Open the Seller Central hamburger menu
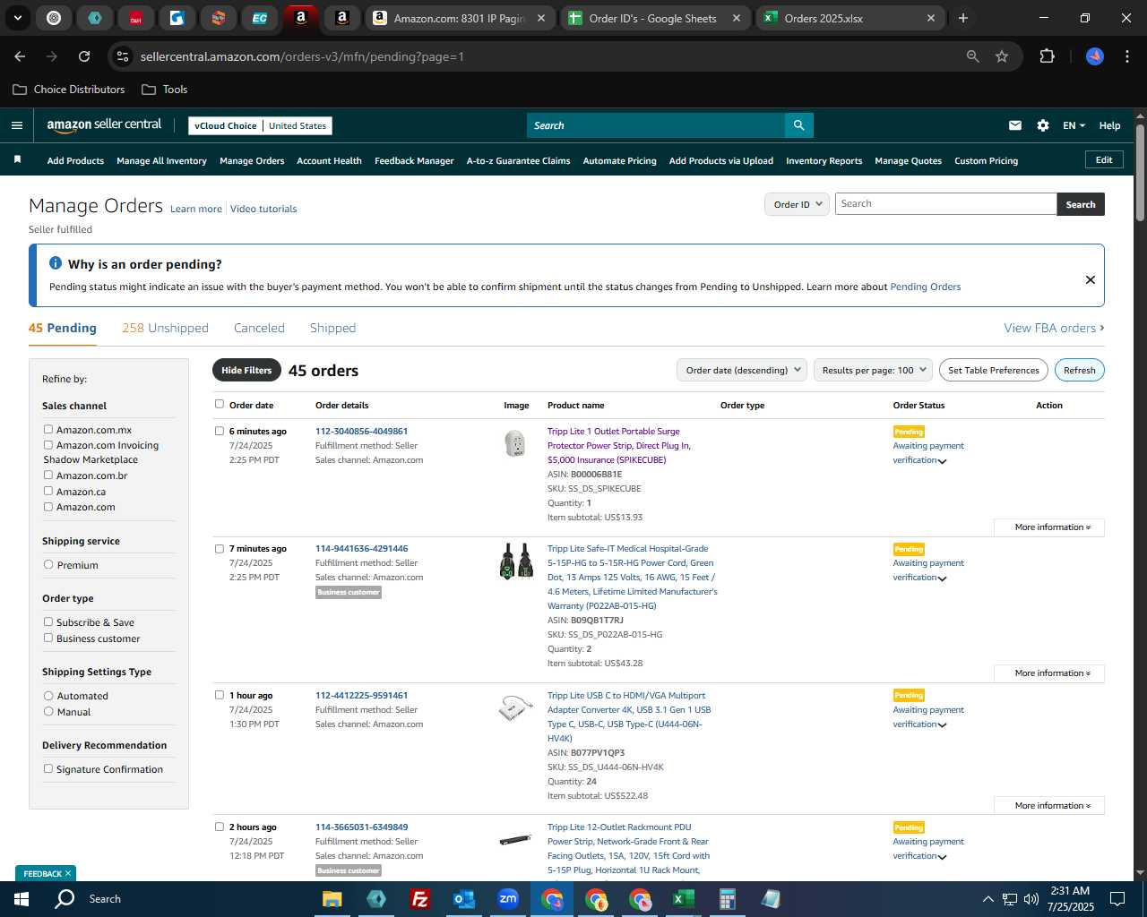This screenshot has width=1147, height=917. coord(16,125)
